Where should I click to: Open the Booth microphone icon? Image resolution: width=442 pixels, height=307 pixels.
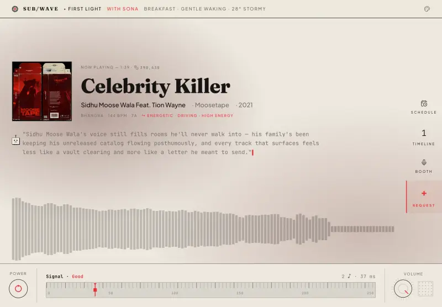pos(424,162)
